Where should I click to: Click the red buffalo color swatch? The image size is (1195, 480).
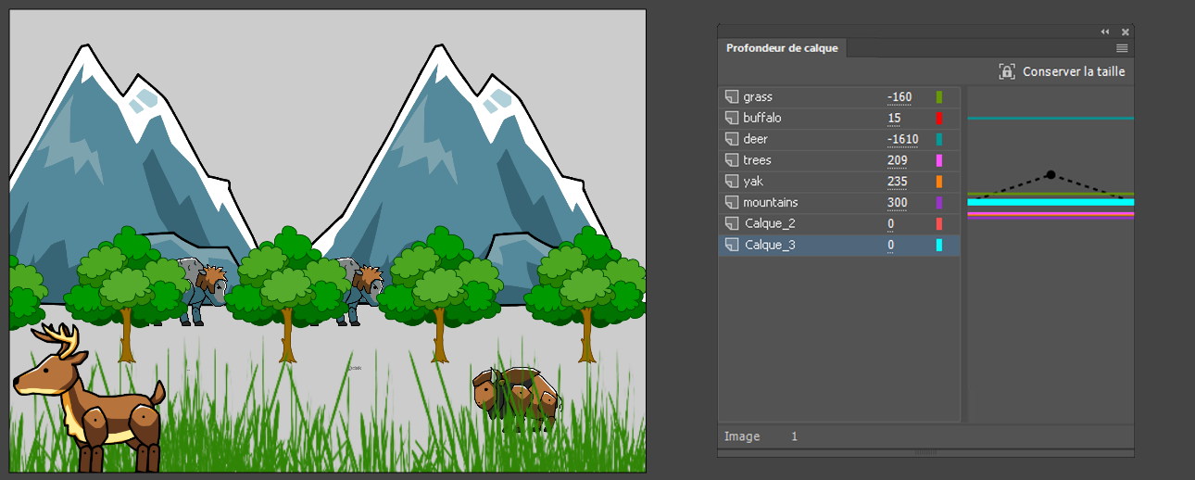(x=939, y=118)
